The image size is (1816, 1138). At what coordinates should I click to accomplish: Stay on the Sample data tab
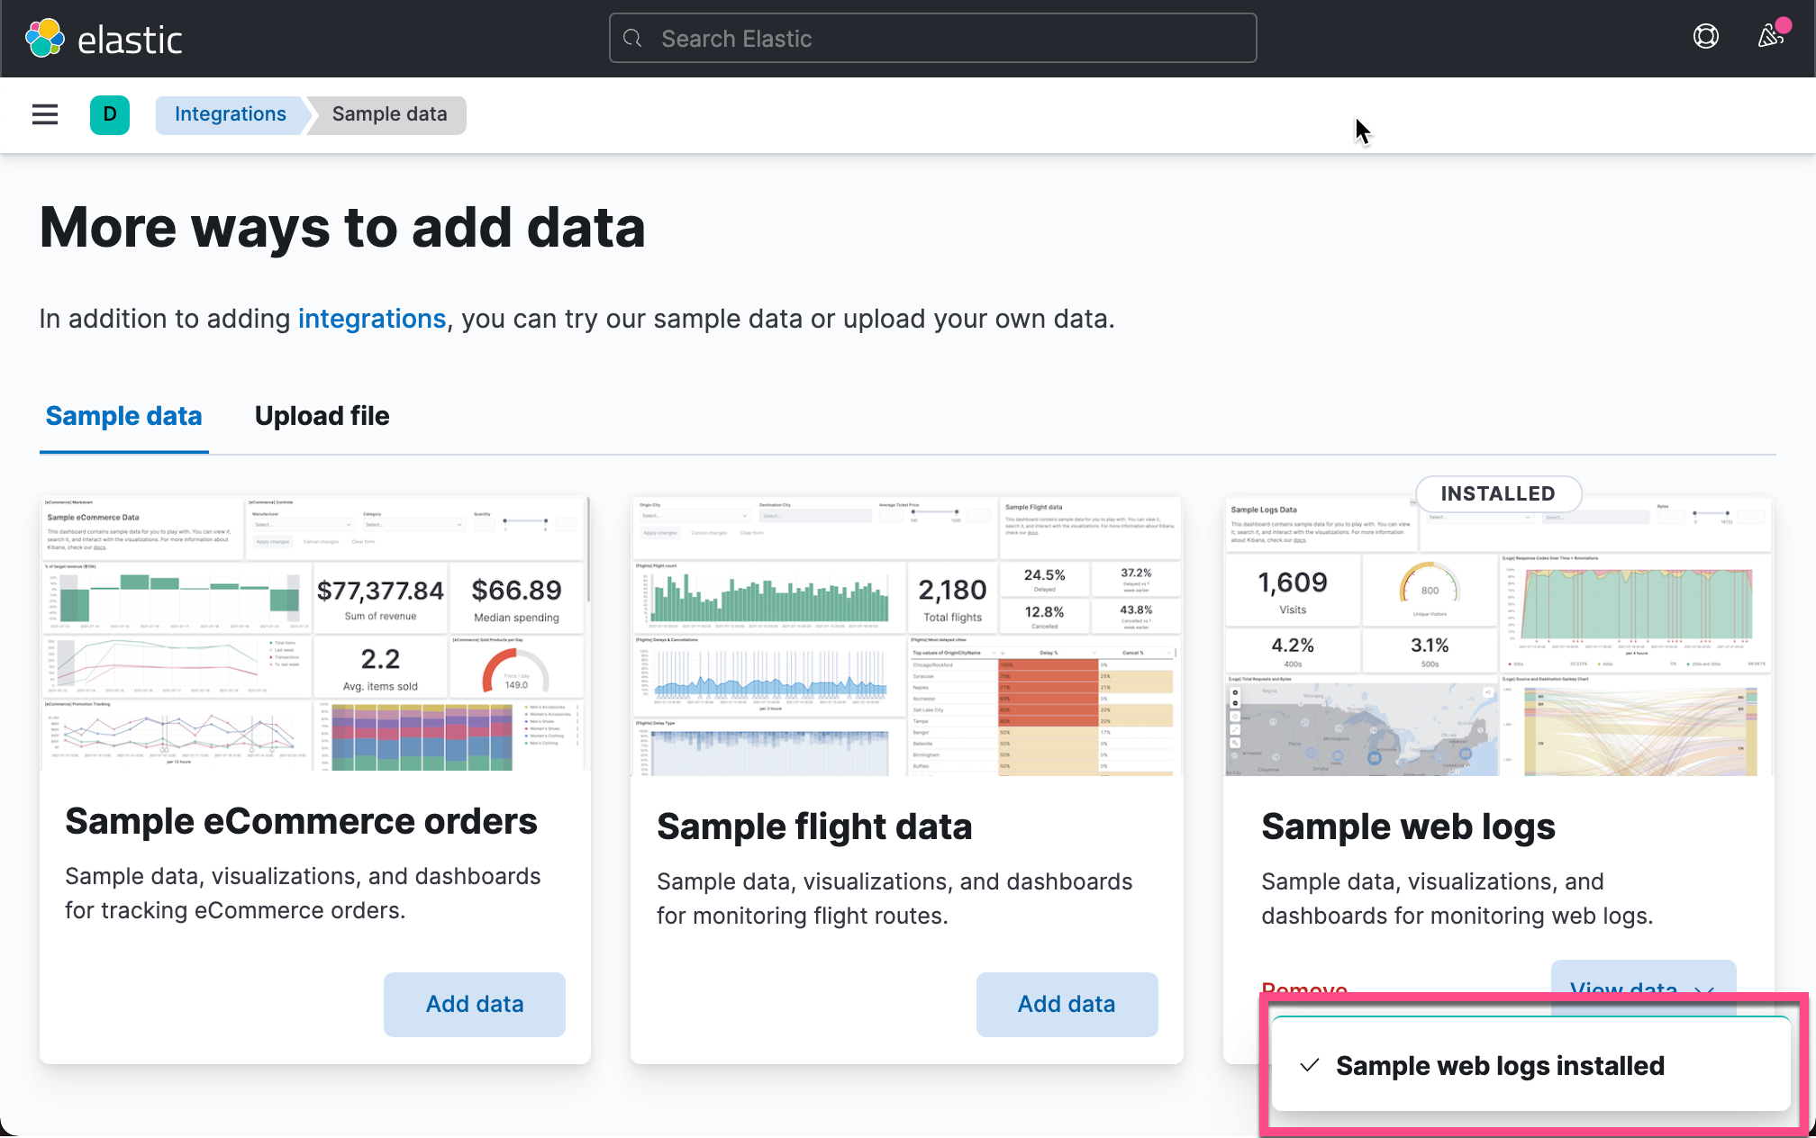(x=123, y=416)
